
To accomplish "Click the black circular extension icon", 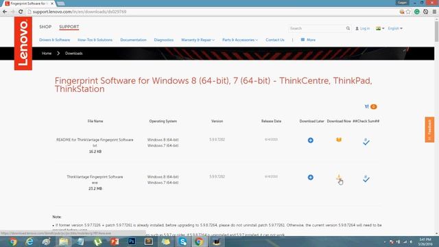I will point(425,12).
